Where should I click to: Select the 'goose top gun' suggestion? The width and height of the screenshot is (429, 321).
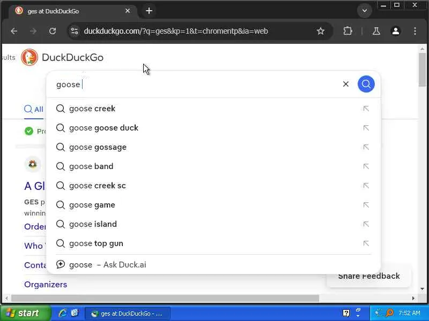tap(213, 243)
